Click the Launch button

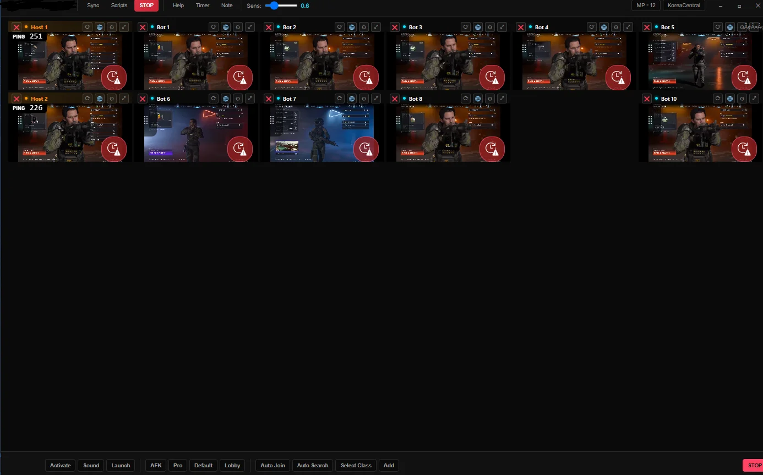click(x=121, y=465)
